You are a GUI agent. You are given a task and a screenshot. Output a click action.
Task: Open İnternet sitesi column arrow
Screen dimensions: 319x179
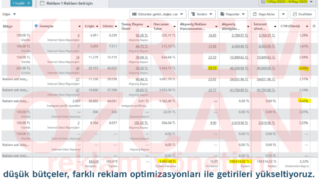275,26
